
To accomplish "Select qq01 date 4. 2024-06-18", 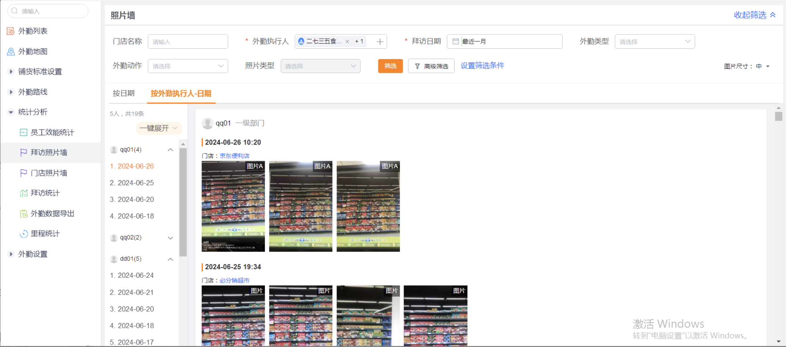I will pyautogui.click(x=132, y=216).
